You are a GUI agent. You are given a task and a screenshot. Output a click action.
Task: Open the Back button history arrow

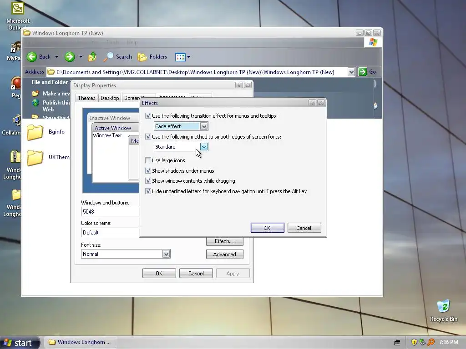[56, 57]
